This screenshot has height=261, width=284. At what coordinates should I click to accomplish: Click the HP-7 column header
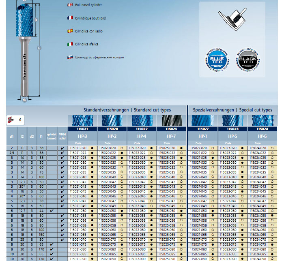(171, 136)
